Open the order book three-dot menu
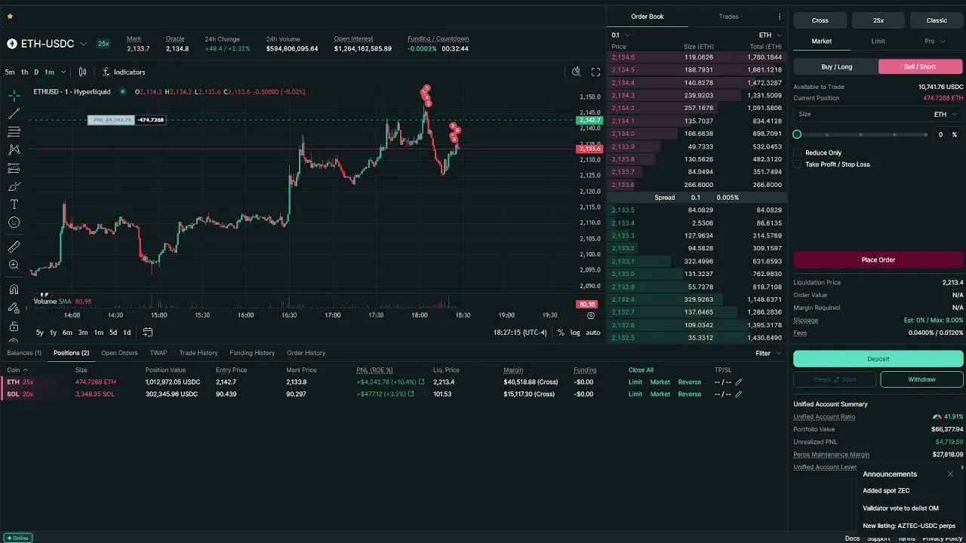The height and width of the screenshot is (543, 966). [x=780, y=17]
